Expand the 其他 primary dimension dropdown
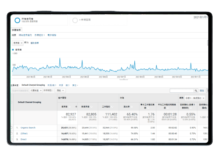Image resolution: width=222 pixels, height=156 pixels. click(x=75, y=85)
